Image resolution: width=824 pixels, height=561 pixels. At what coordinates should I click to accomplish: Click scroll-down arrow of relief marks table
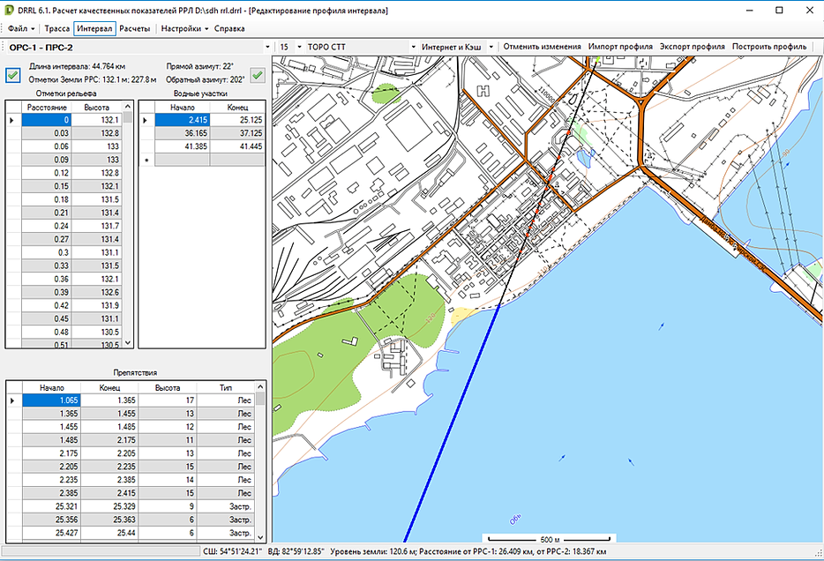(x=128, y=343)
